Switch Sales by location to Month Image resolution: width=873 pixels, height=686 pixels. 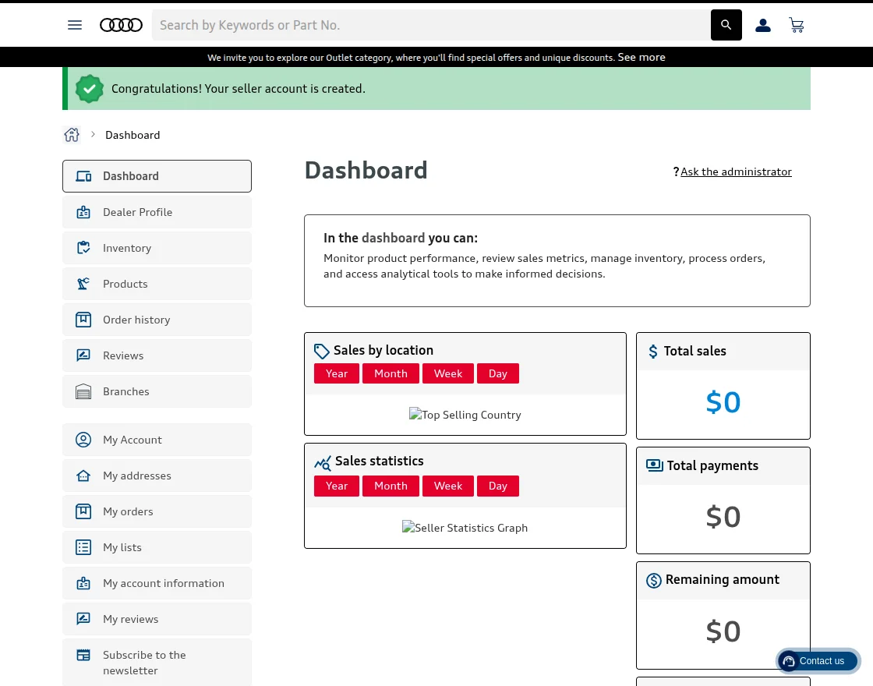[391, 373]
